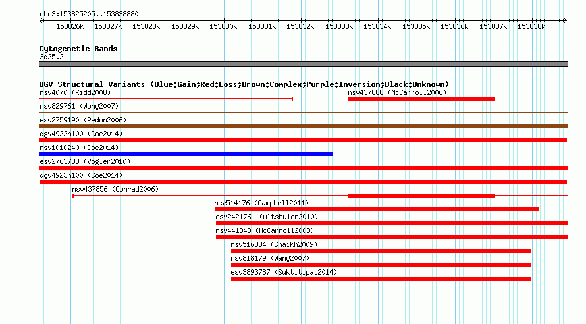Click the nsv818179 (Wang2007) label
Image resolution: width=586 pixels, height=324 pixels.
tap(270, 258)
